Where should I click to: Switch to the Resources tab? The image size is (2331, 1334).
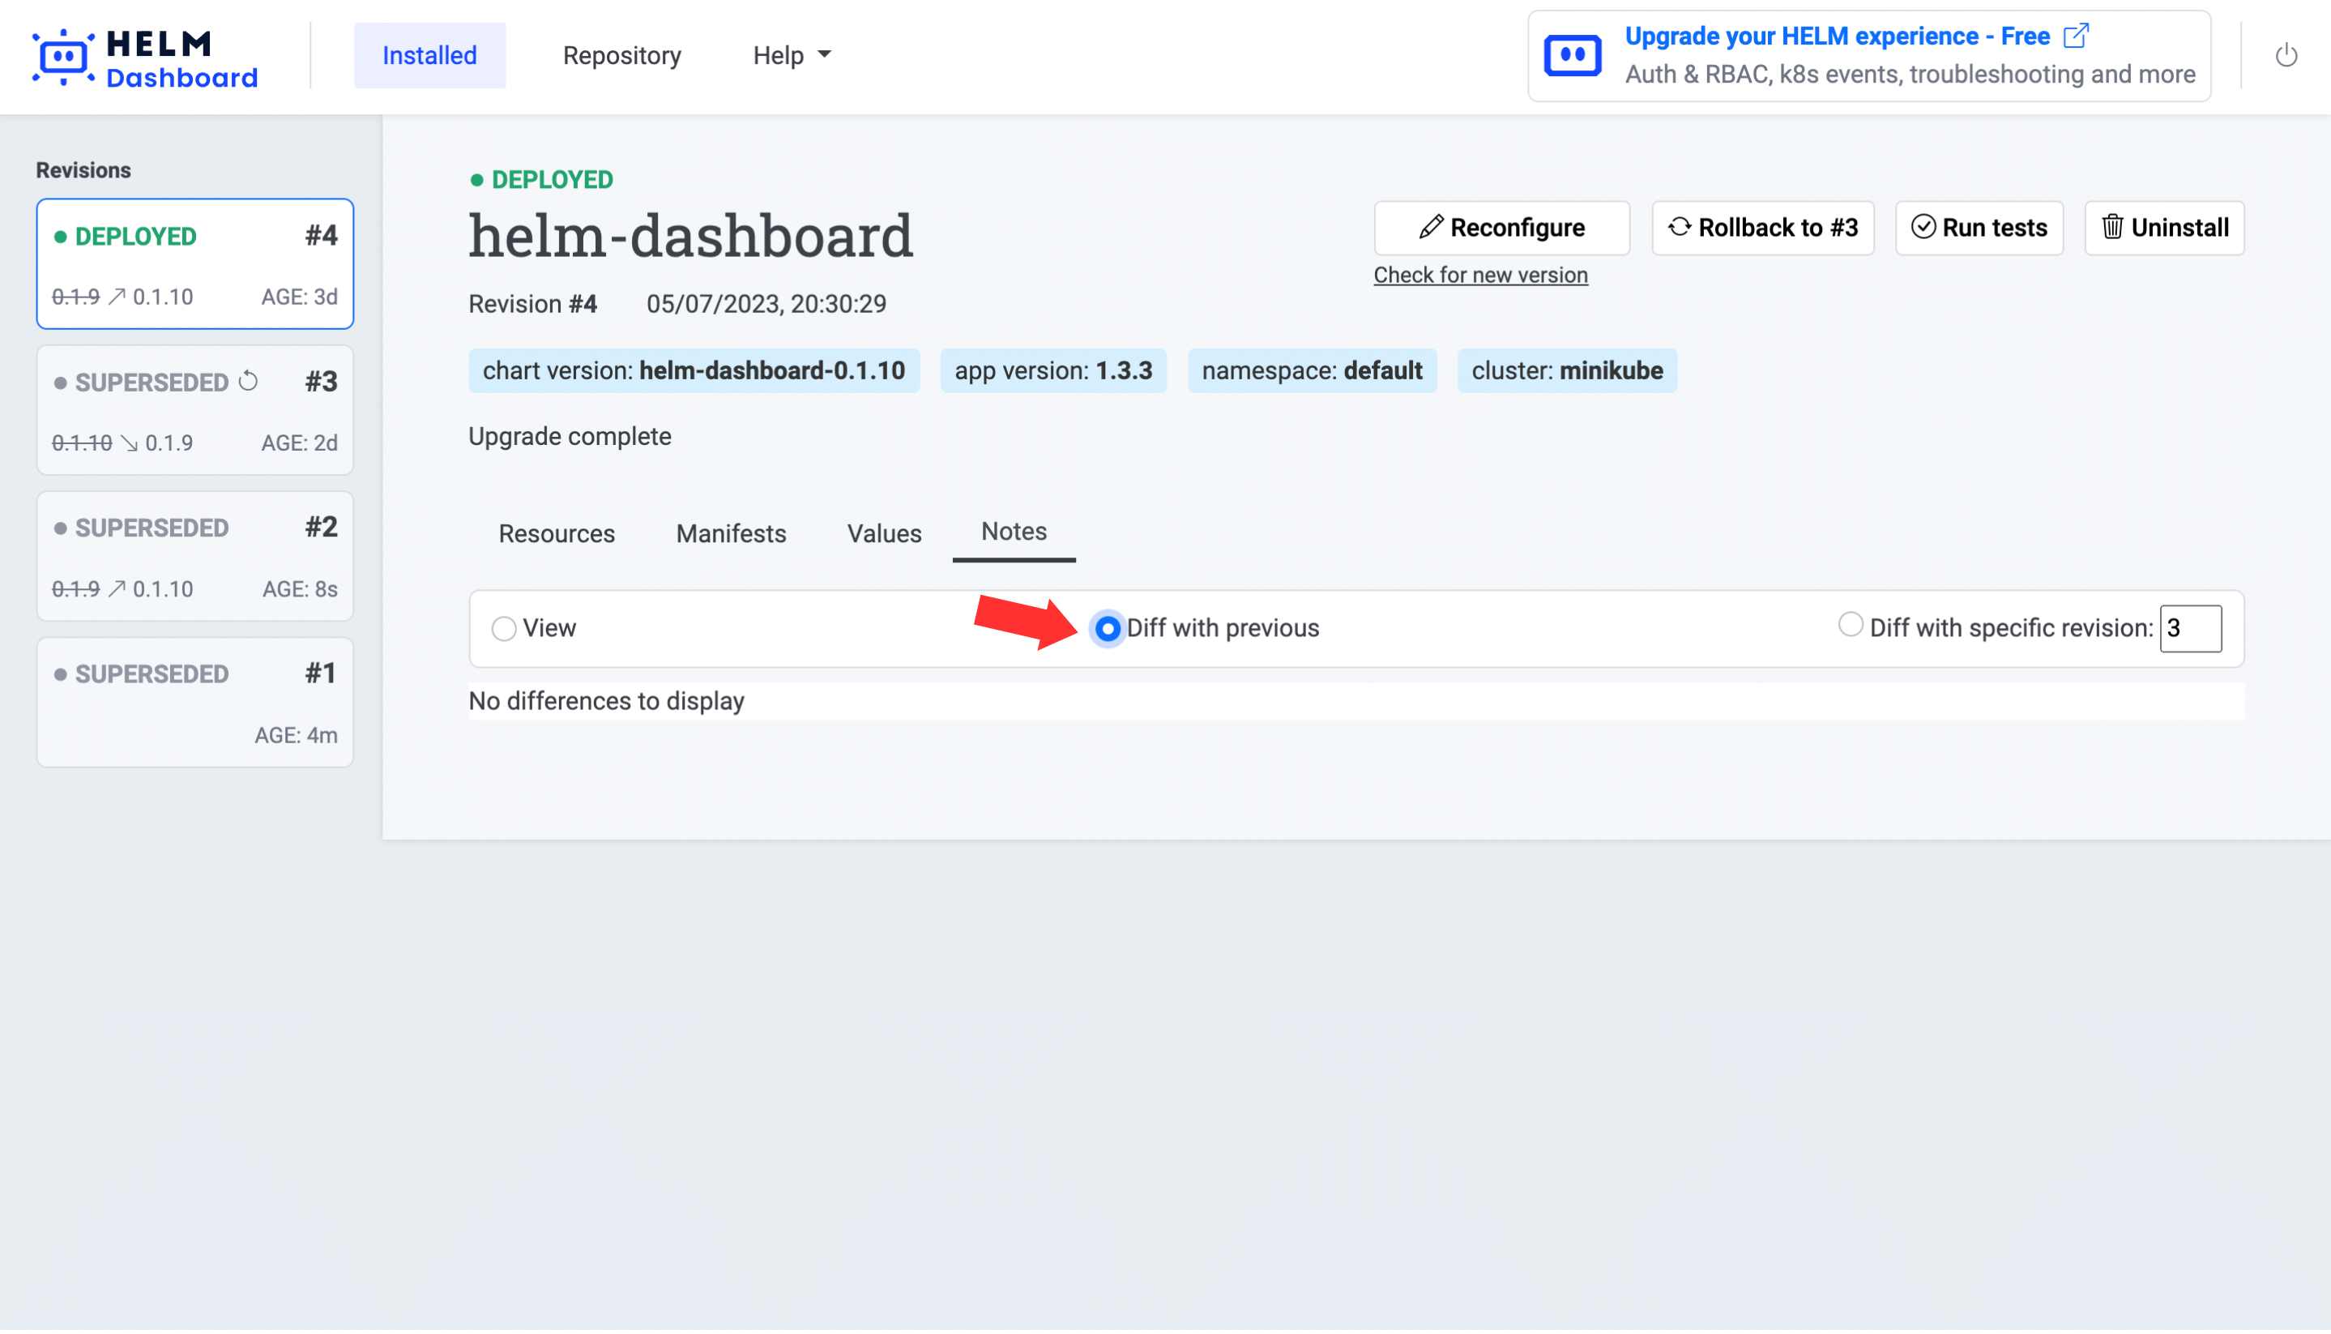tap(556, 533)
